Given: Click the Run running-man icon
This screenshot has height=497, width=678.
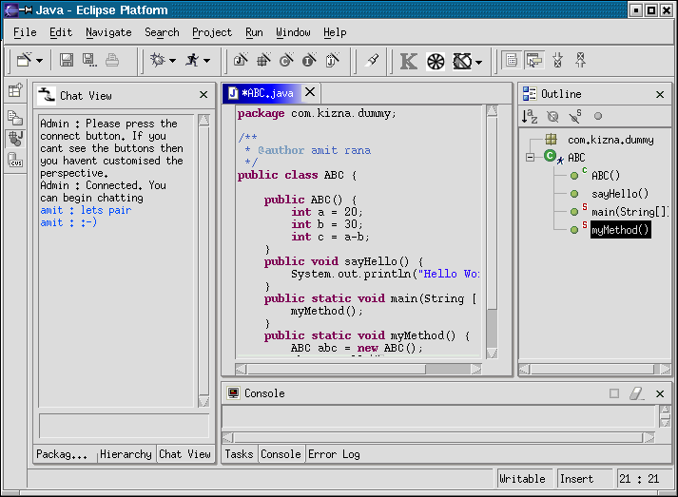Looking at the screenshot, I should click(x=193, y=61).
